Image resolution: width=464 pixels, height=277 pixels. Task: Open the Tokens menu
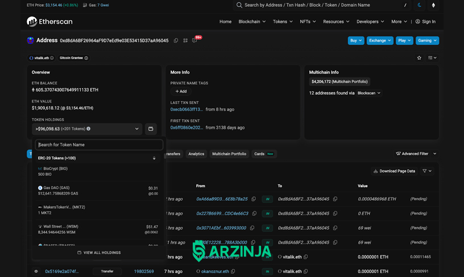point(283,22)
